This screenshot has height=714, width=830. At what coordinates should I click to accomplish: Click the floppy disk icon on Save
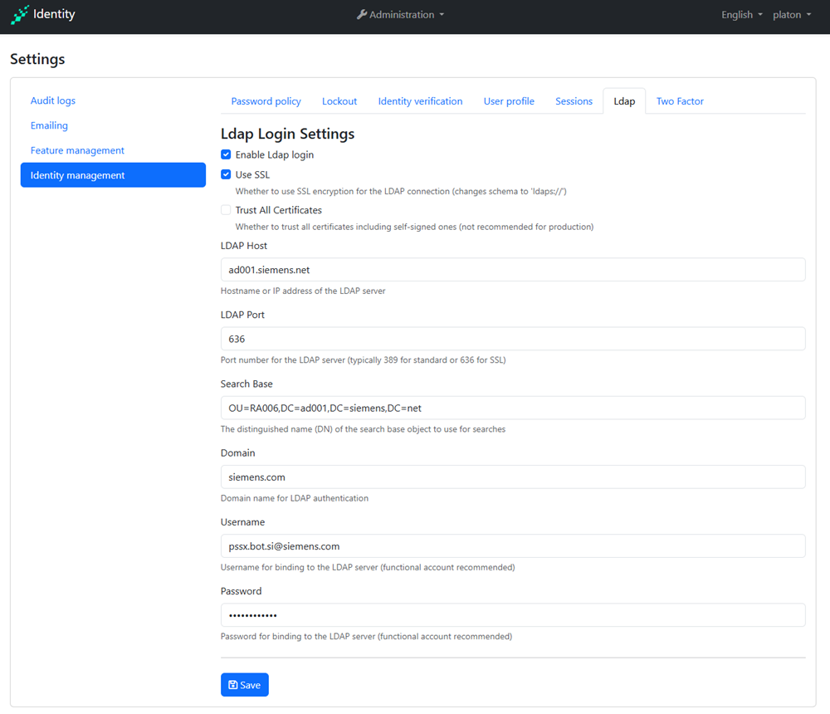[232, 685]
